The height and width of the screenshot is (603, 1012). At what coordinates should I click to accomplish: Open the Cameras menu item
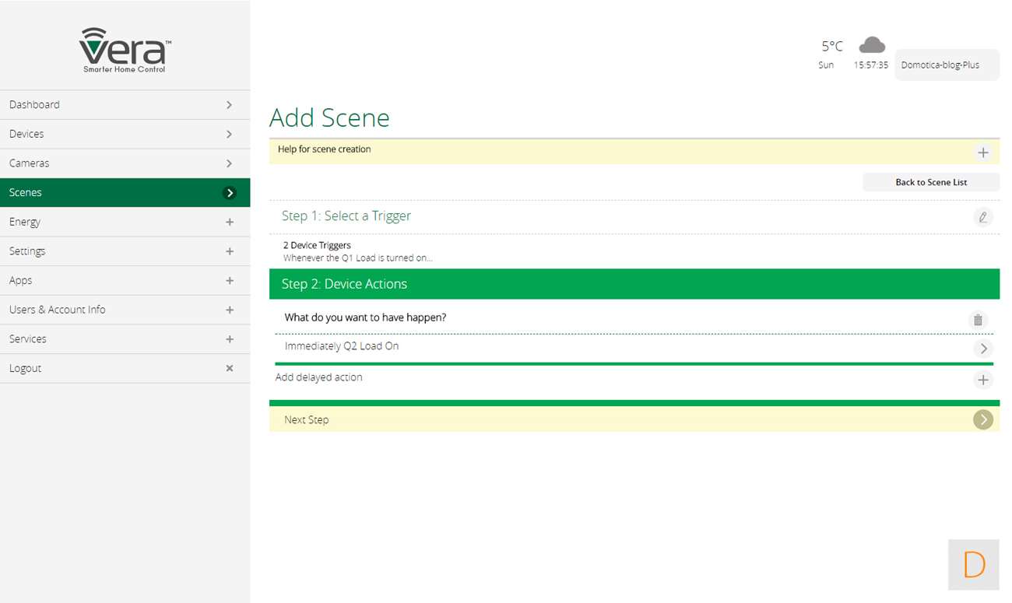[x=125, y=163]
